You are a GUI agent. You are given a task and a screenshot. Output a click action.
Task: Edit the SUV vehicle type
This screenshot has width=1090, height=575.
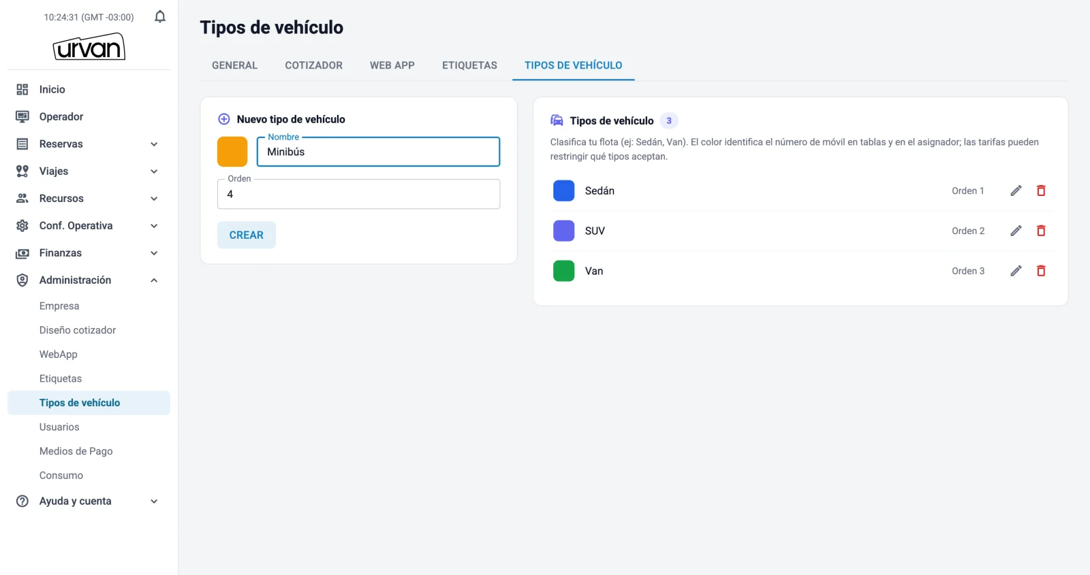click(1016, 231)
